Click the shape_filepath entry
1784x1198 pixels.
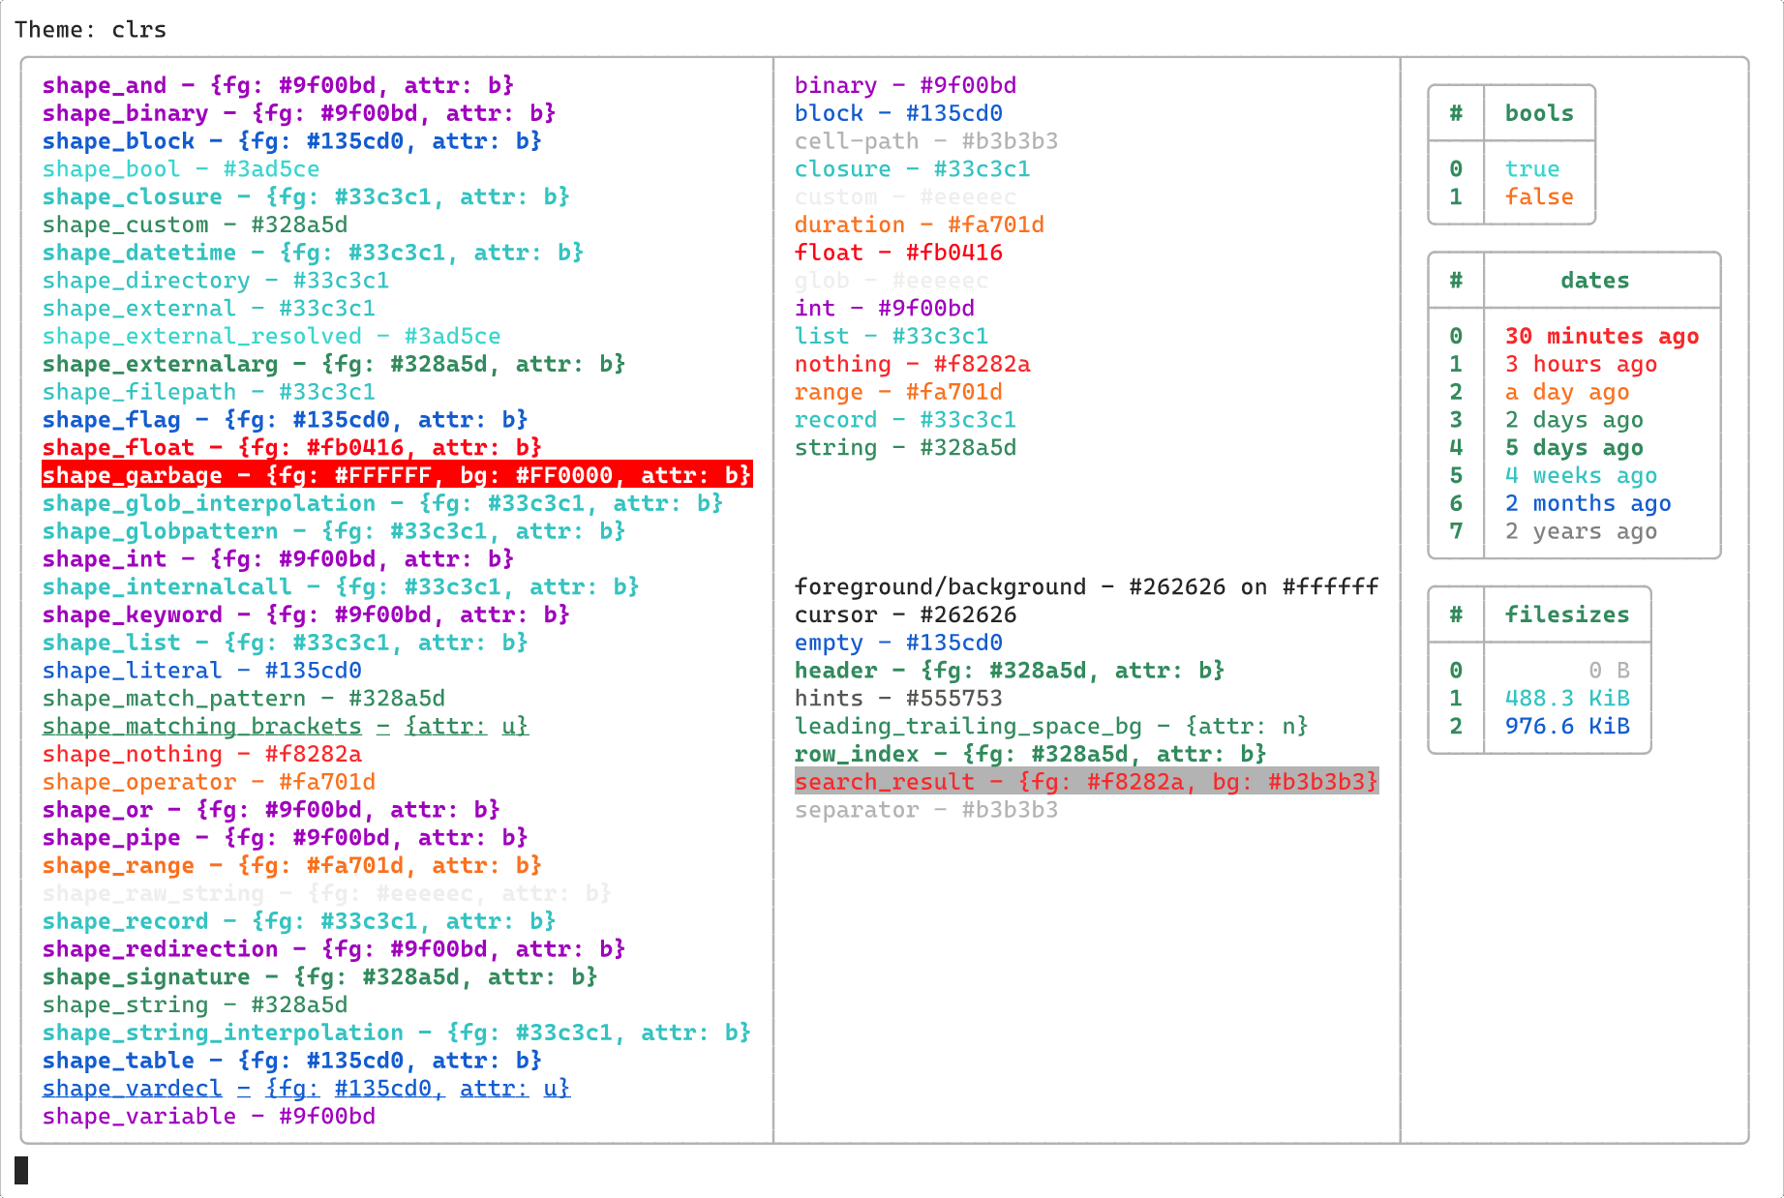point(208,392)
